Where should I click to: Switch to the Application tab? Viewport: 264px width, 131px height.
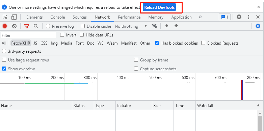[x=181, y=17]
